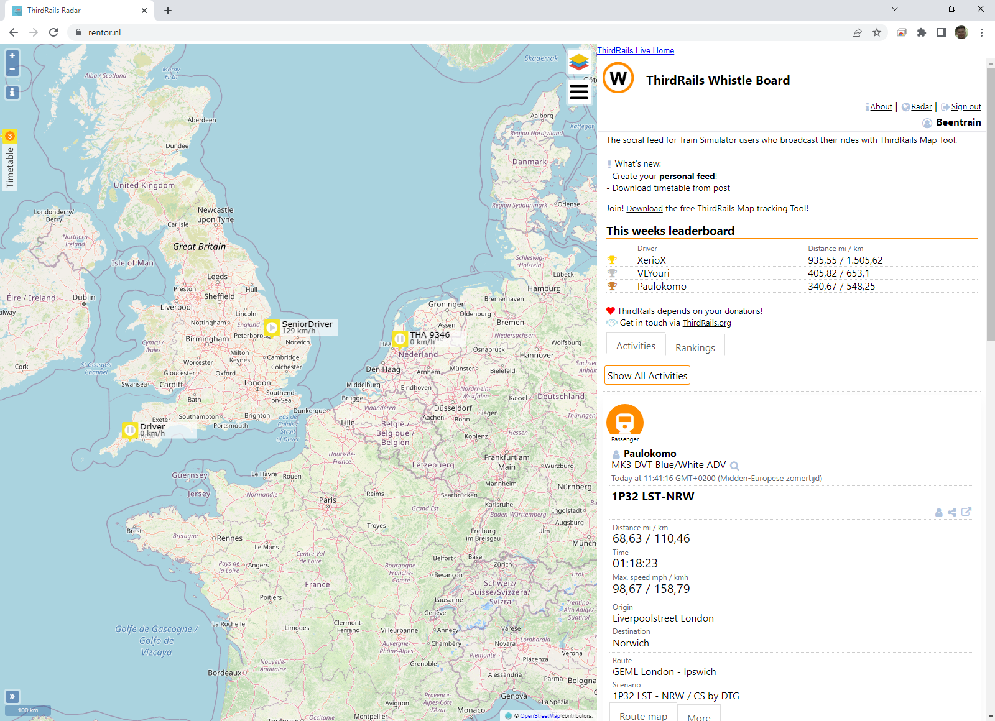Toggle the browser side panel
Viewport: 995px width, 721px height.
[x=942, y=32]
